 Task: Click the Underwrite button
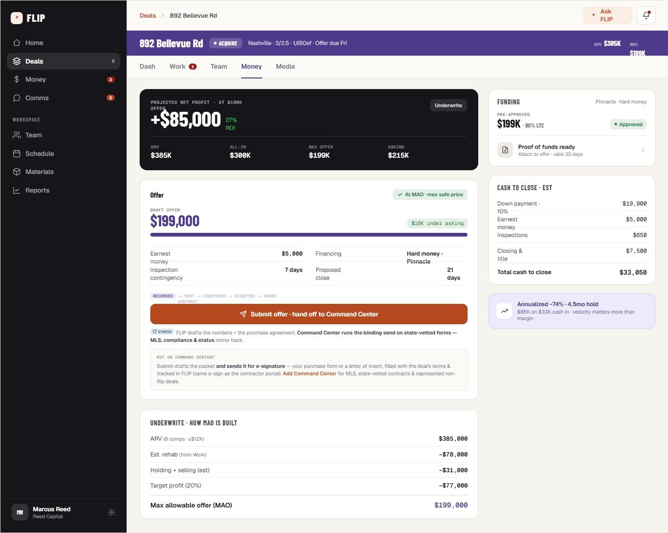point(448,105)
